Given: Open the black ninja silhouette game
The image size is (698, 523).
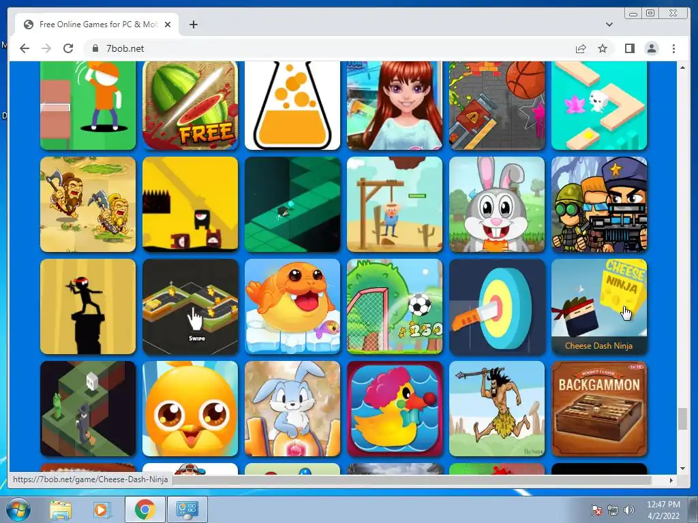Looking at the screenshot, I should [x=88, y=306].
